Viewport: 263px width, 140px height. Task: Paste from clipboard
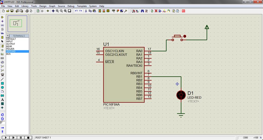point(94,11)
